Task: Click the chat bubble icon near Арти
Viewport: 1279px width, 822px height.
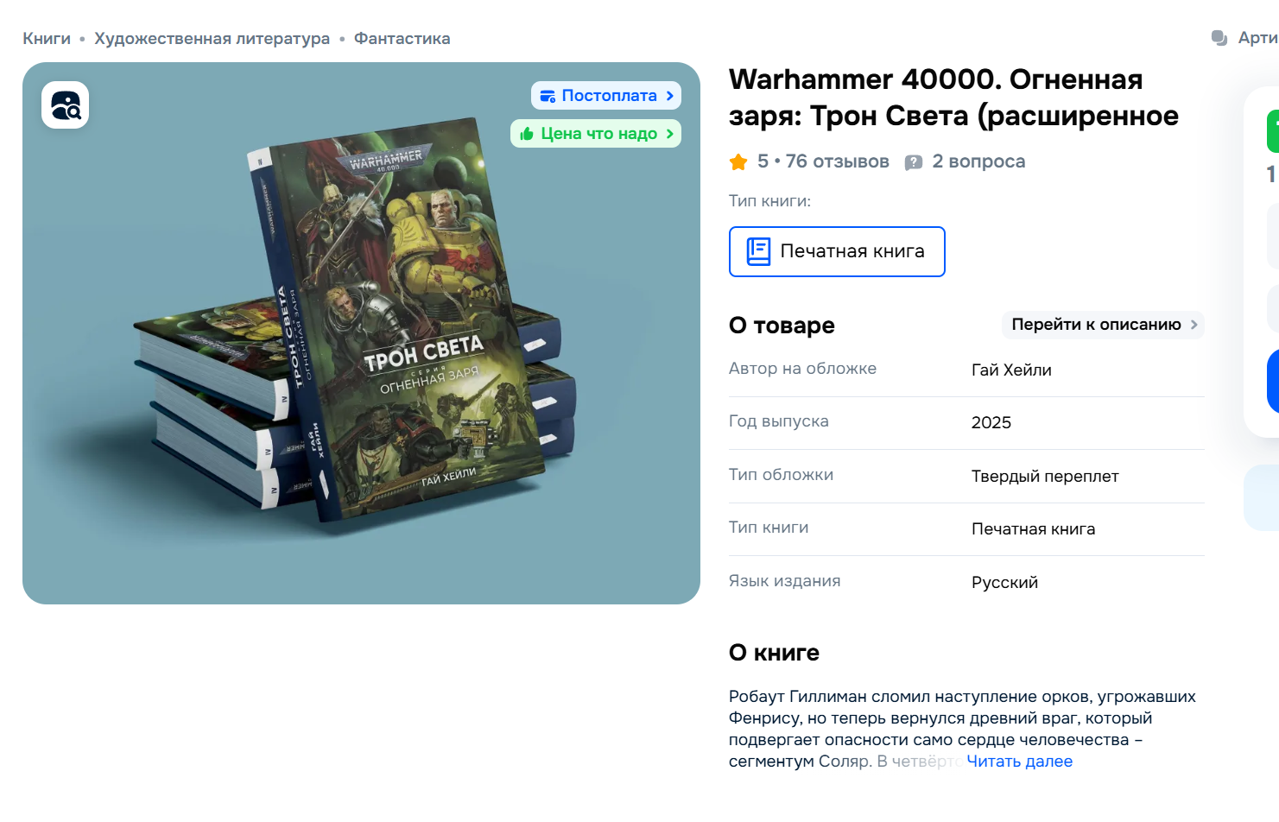Action: 1219,38
